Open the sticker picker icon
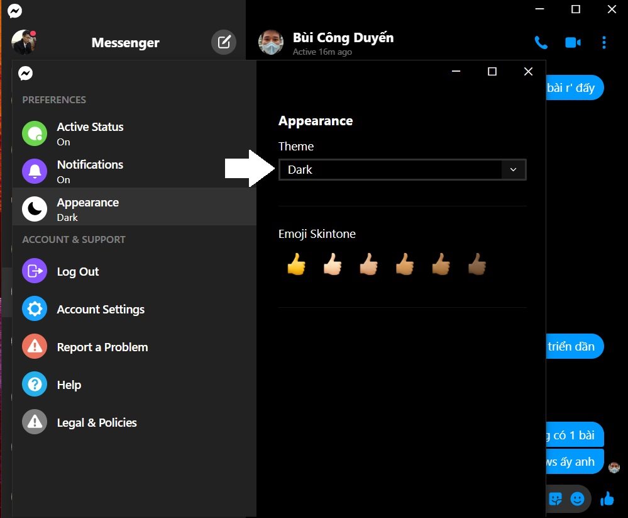The height and width of the screenshot is (518, 628). [x=555, y=499]
